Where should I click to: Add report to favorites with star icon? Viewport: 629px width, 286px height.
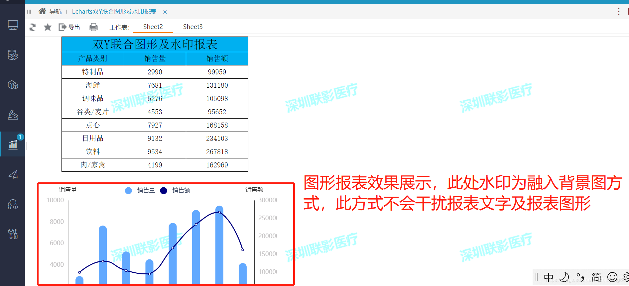48,27
